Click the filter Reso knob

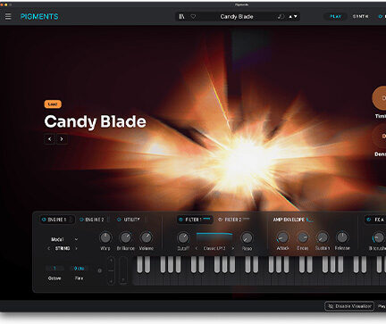pyautogui.click(x=247, y=237)
